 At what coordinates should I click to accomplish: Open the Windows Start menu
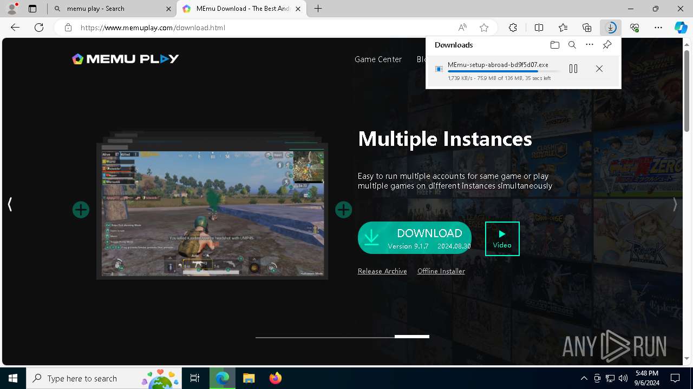click(13, 378)
